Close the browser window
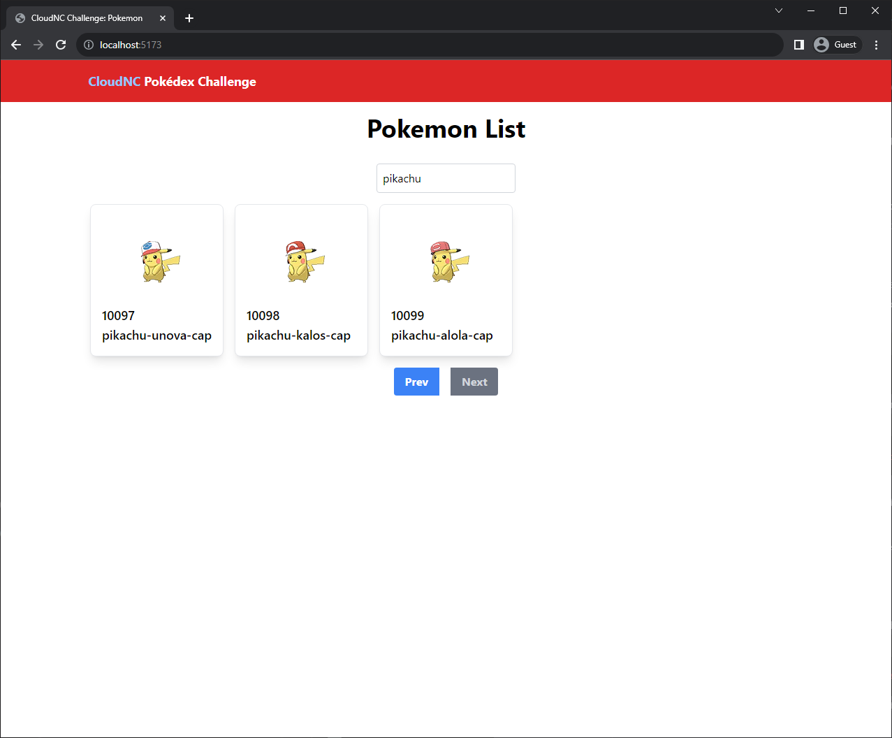 [875, 10]
